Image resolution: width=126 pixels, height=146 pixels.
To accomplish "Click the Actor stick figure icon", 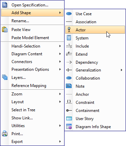I will (x=69, y=30).
